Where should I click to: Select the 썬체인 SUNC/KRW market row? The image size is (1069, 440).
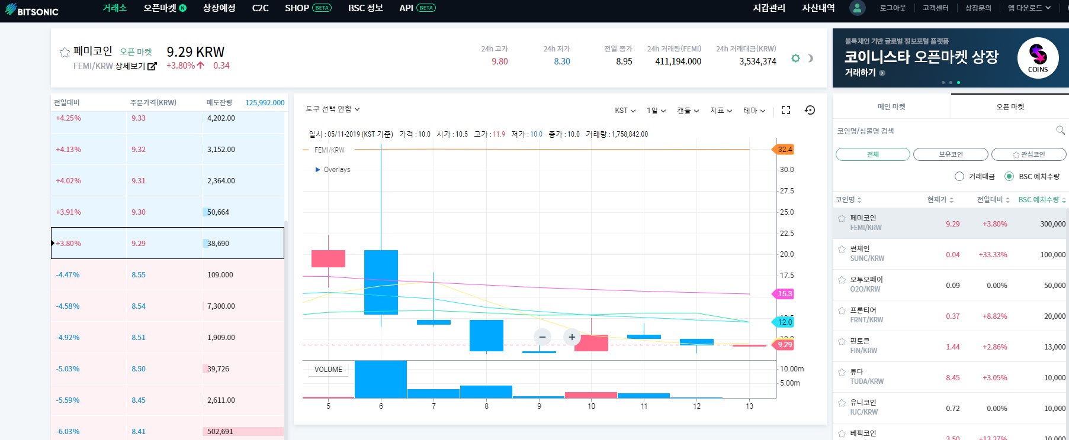[950, 254]
